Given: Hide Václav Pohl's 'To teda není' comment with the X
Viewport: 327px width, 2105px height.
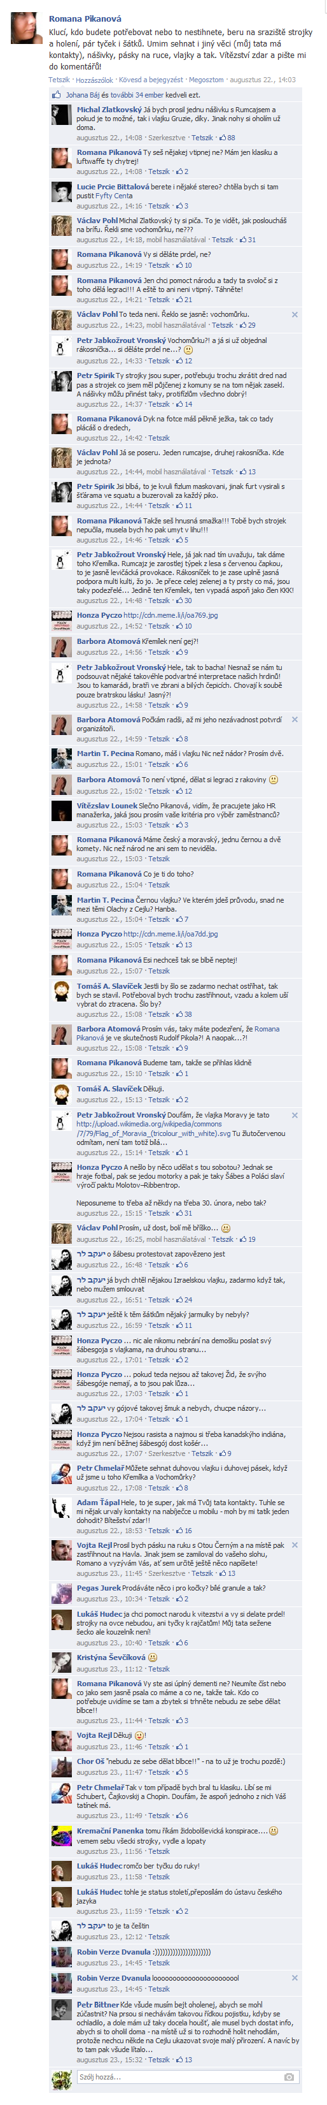Looking at the screenshot, I should (x=295, y=315).
